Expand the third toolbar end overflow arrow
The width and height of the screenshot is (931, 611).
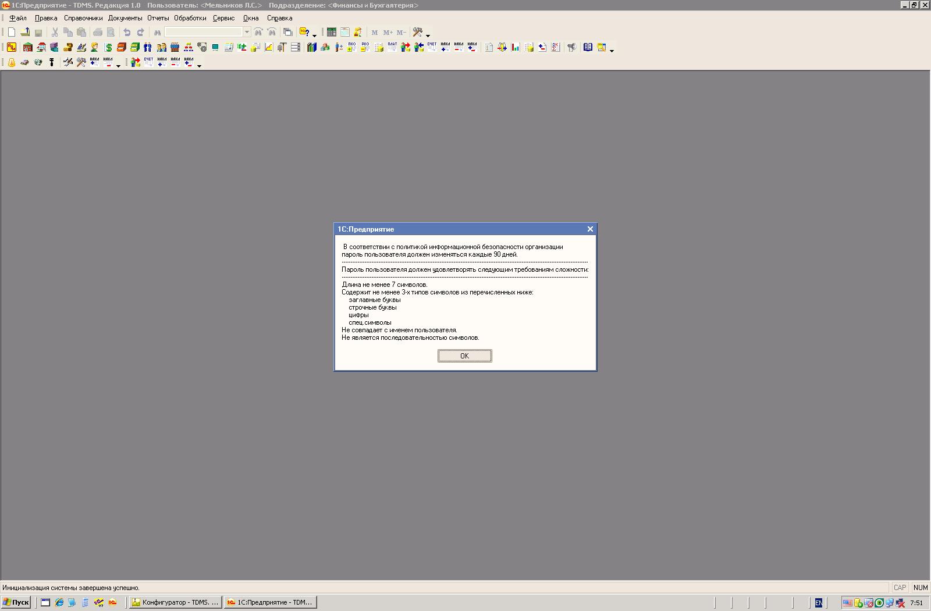(199, 66)
